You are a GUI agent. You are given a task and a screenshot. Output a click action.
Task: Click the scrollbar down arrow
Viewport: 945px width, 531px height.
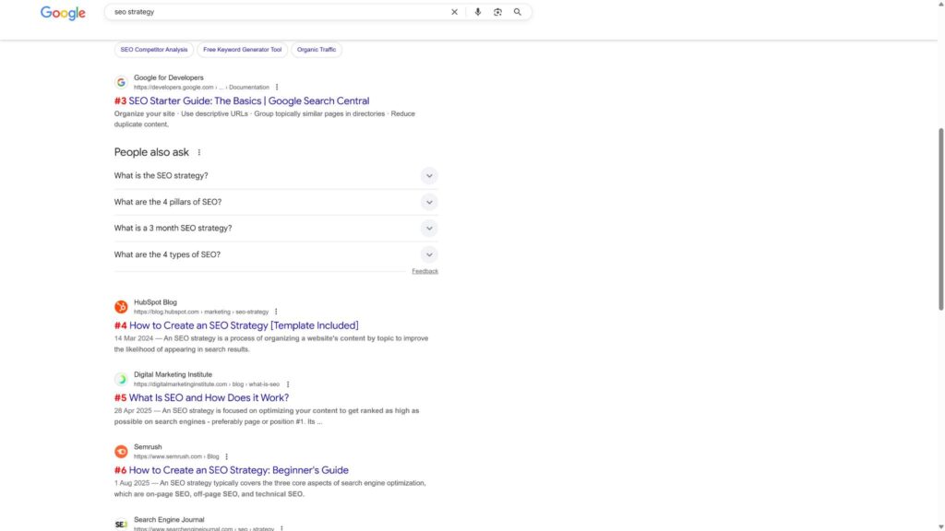pos(940,527)
